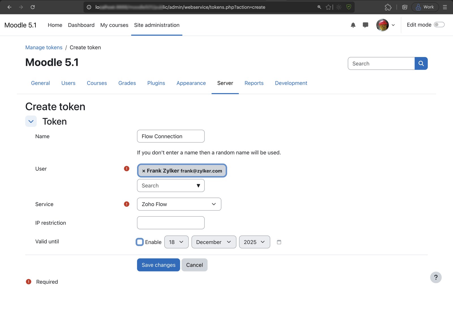Click the zoom magnifier icon in address bar
Screen dimensions: 453x324
point(319,7)
